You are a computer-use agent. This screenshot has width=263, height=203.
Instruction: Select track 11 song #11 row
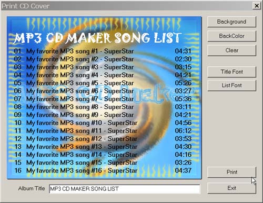tap(103, 131)
